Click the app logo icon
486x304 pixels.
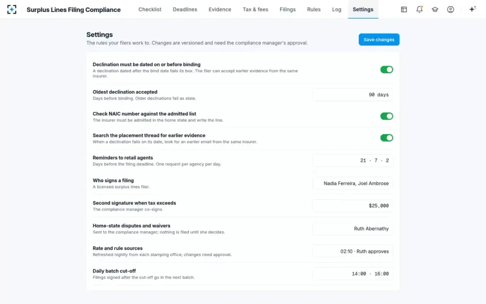click(12, 9)
